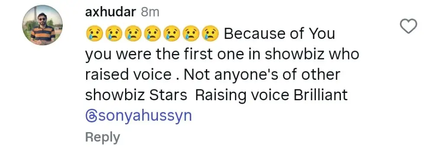Image resolution: width=443 pixels, height=162 pixels.
Task: Click the third crying emoji
Action: 132,34
